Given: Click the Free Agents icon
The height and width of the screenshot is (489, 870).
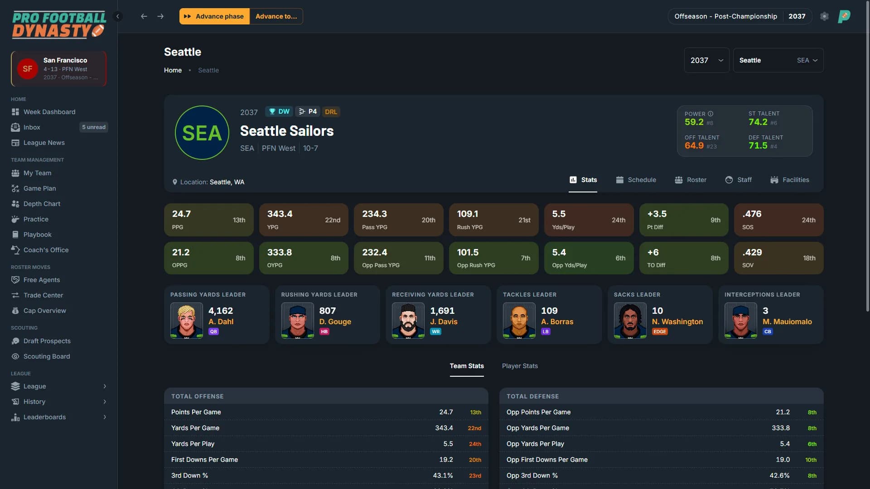Looking at the screenshot, I should [15, 280].
